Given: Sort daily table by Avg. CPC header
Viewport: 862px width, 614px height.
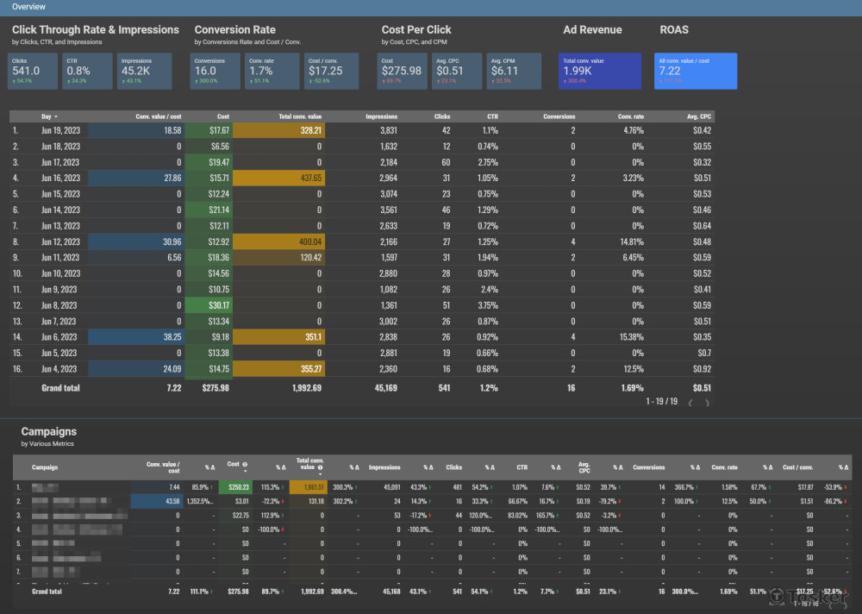Looking at the screenshot, I should tap(696, 116).
